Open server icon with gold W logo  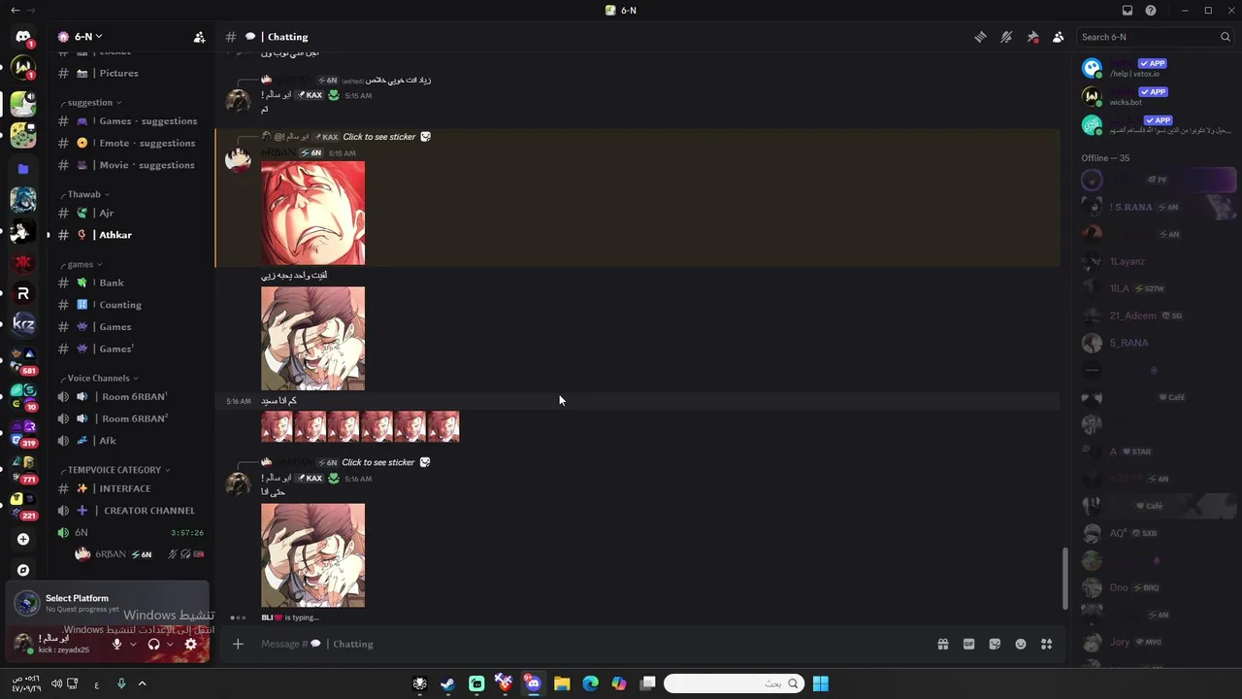coord(23,68)
